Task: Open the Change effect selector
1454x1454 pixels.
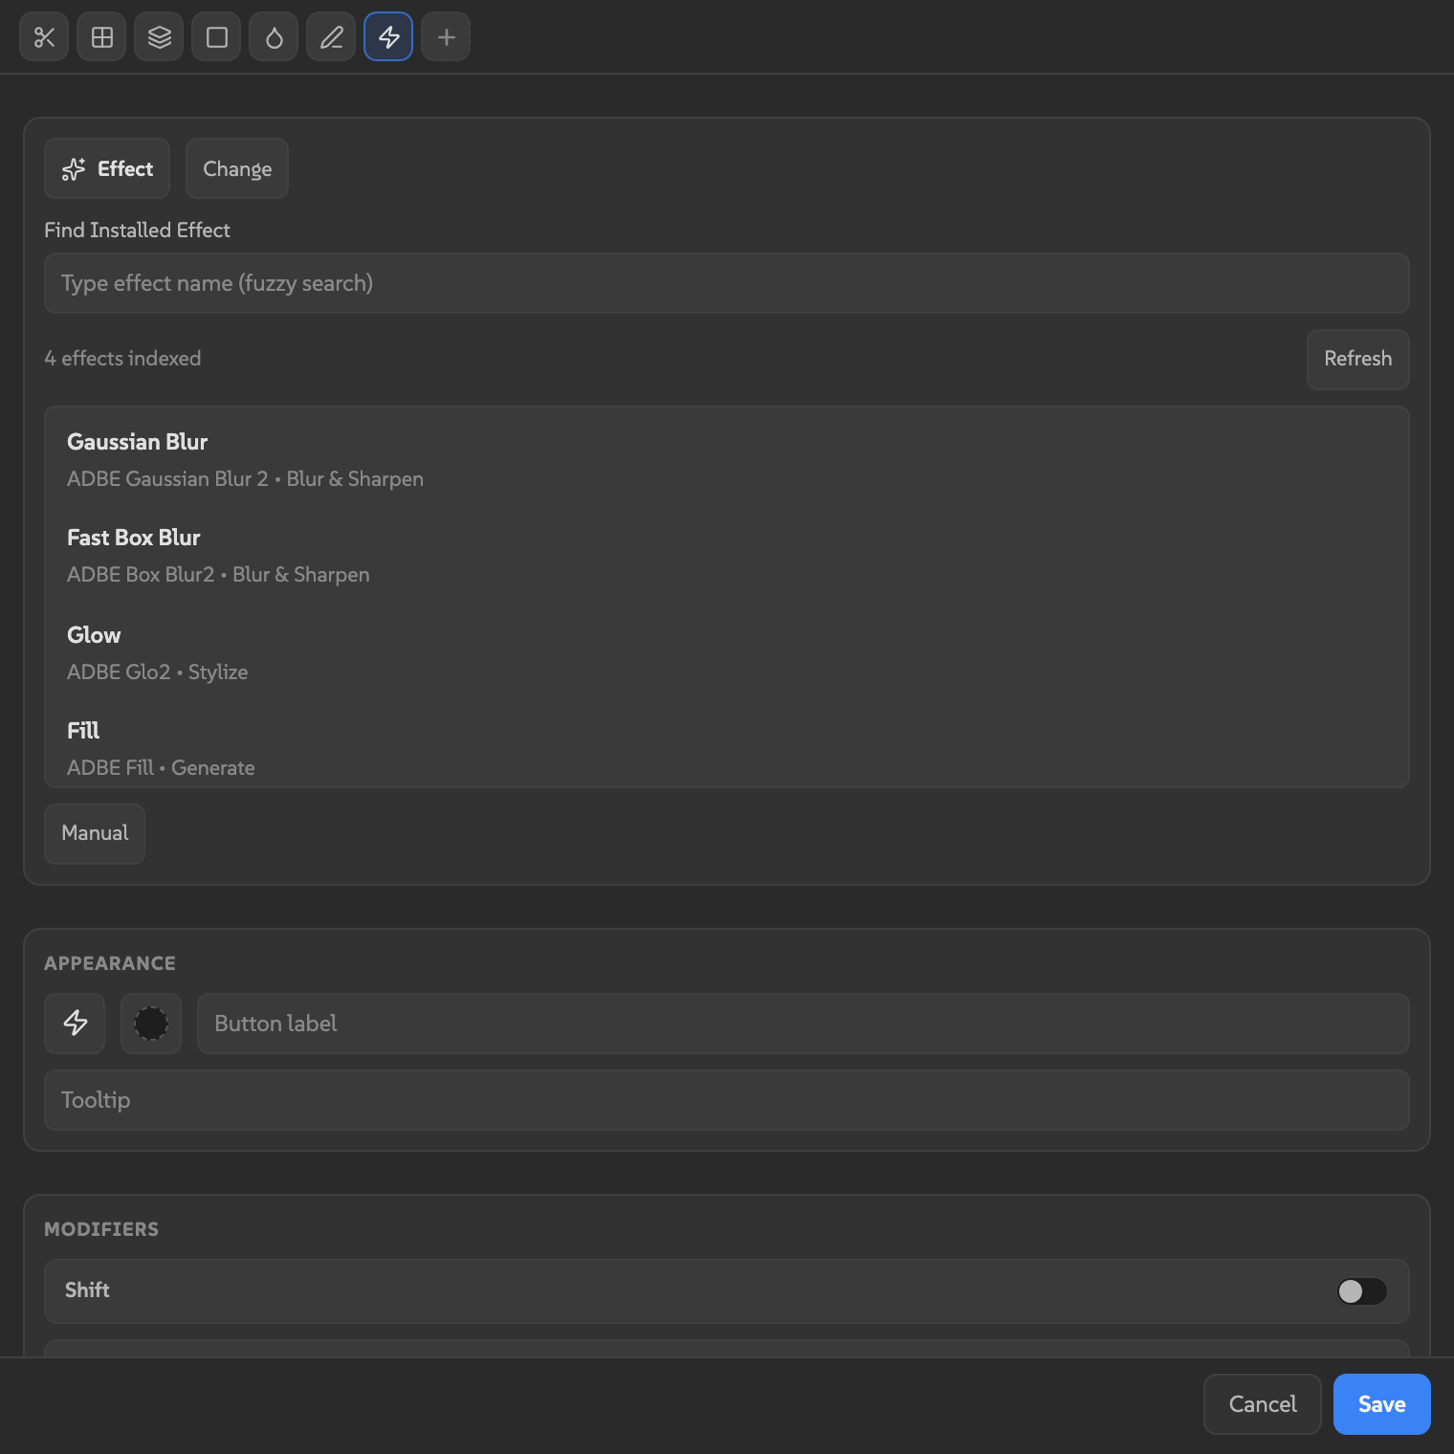Action: pos(236,168)
